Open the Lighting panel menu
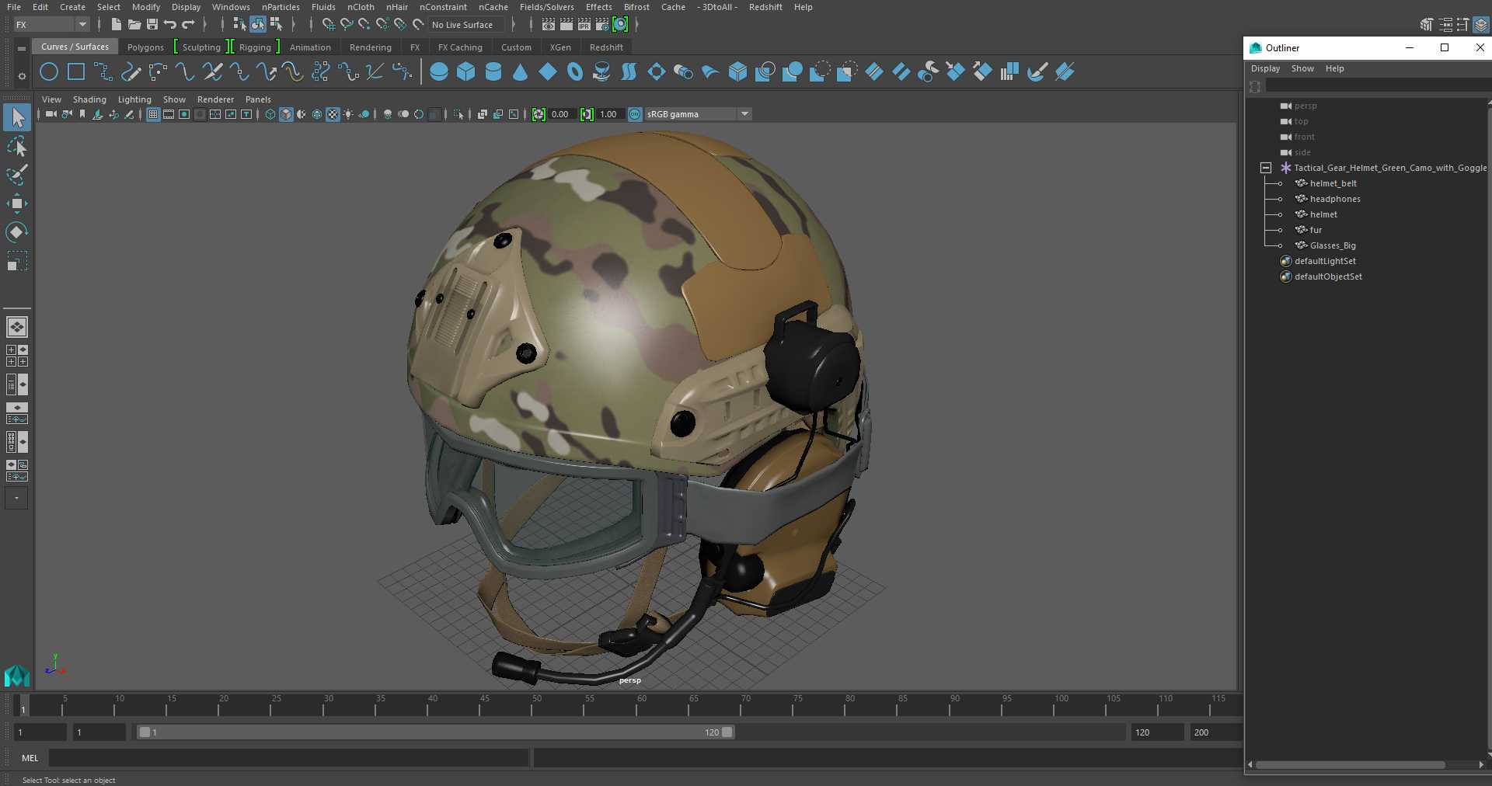Screen dimensions: 1492x786 134,99
